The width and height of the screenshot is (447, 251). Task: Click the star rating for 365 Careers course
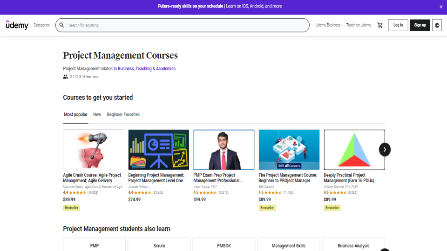[273, 192]
